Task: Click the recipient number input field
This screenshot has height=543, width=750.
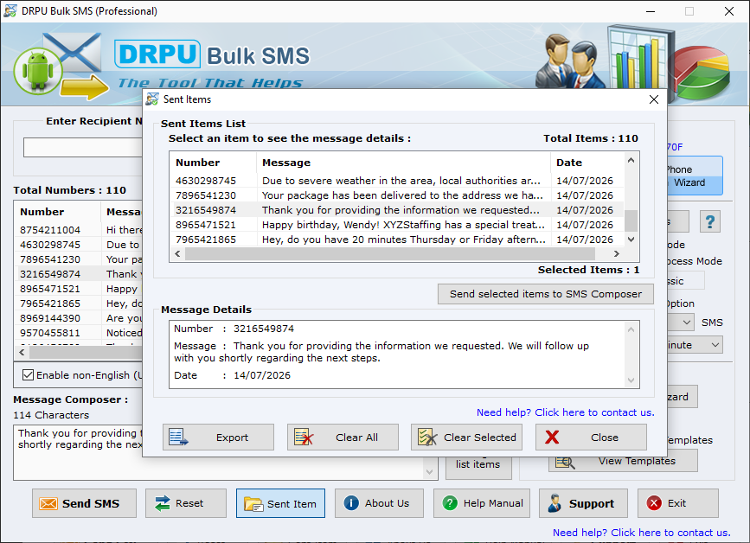Action: pyautogui.click(x=83, y=147)
